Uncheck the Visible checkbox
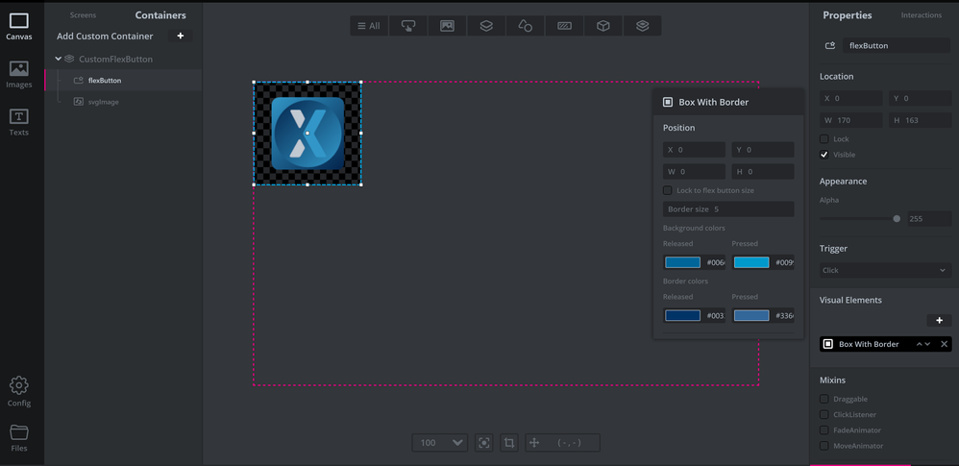The height and width of the screenshot is (466, 959). pyautogui.click(x=824, y=155)
